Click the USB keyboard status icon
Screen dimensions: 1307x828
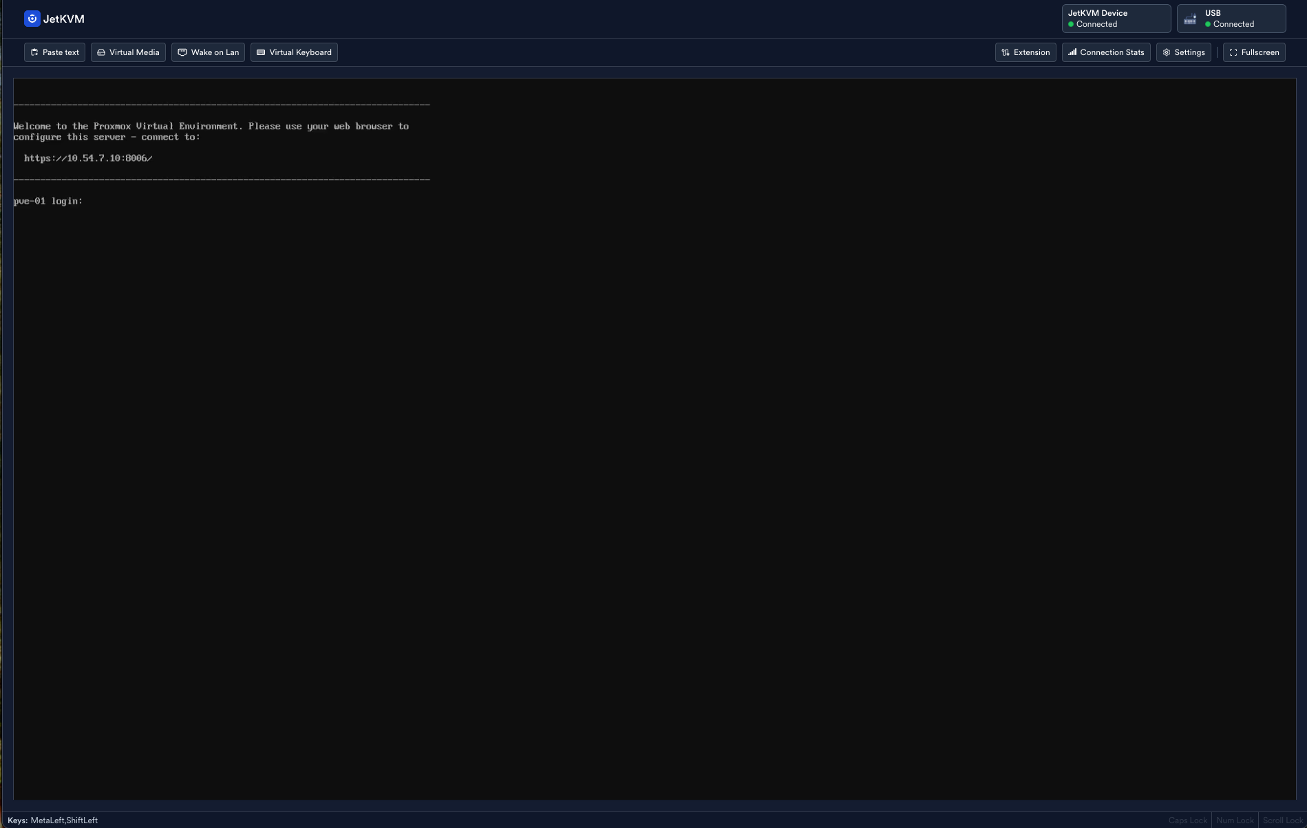pyautogui.click(x=1190, y=19)
